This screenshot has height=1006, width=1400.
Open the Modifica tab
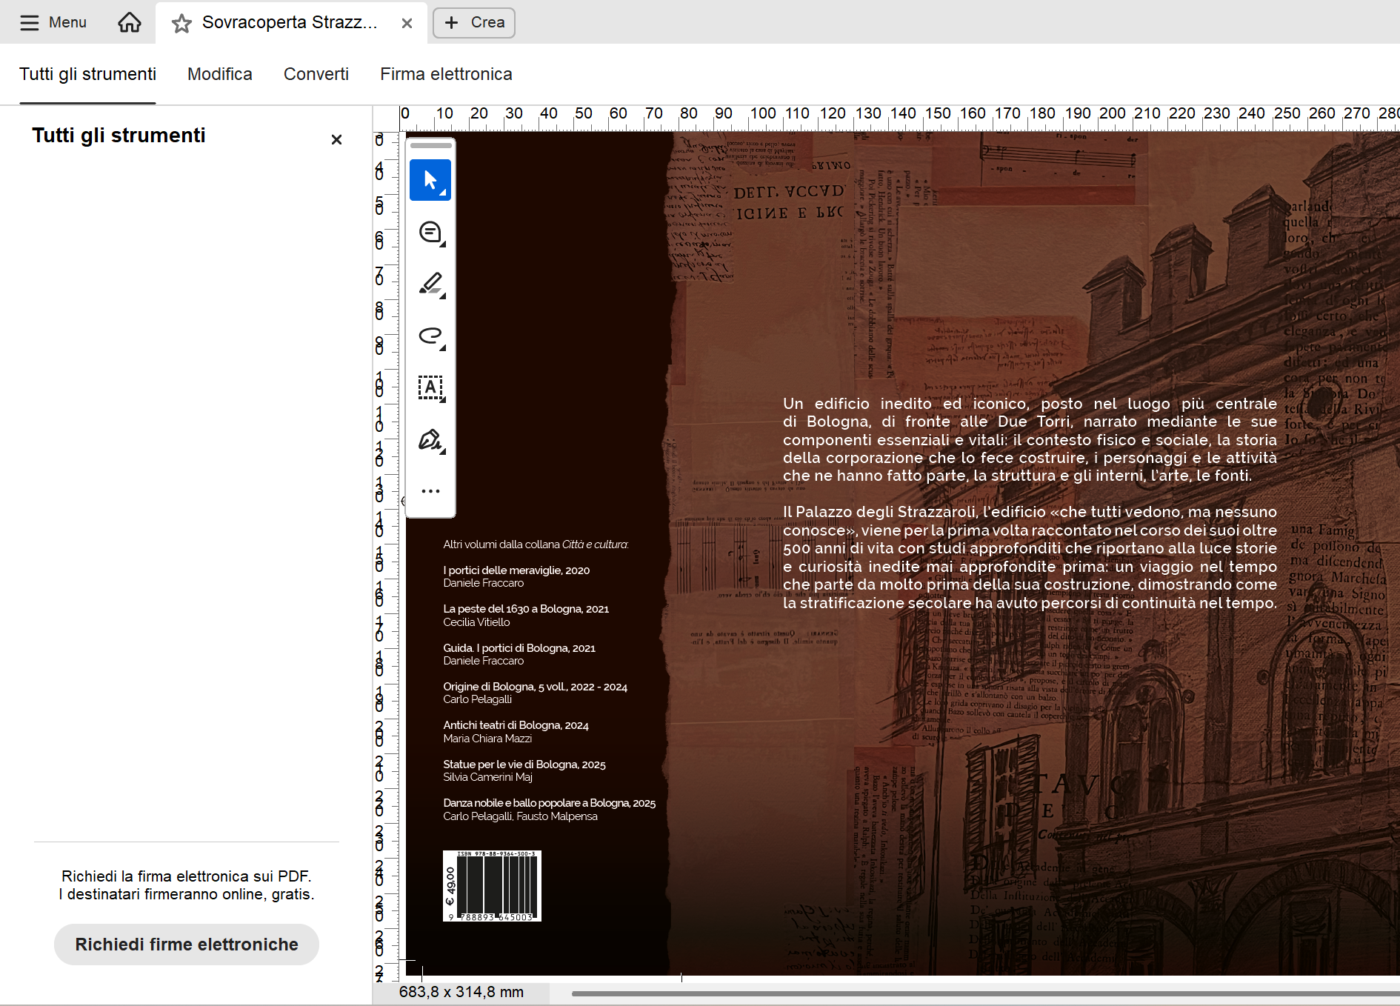click(220, 74)
